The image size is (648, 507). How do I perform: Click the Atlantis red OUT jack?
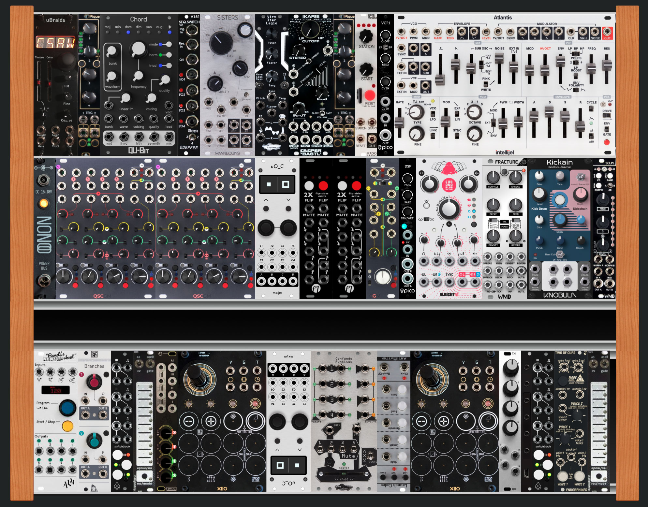tap(607, 32)
